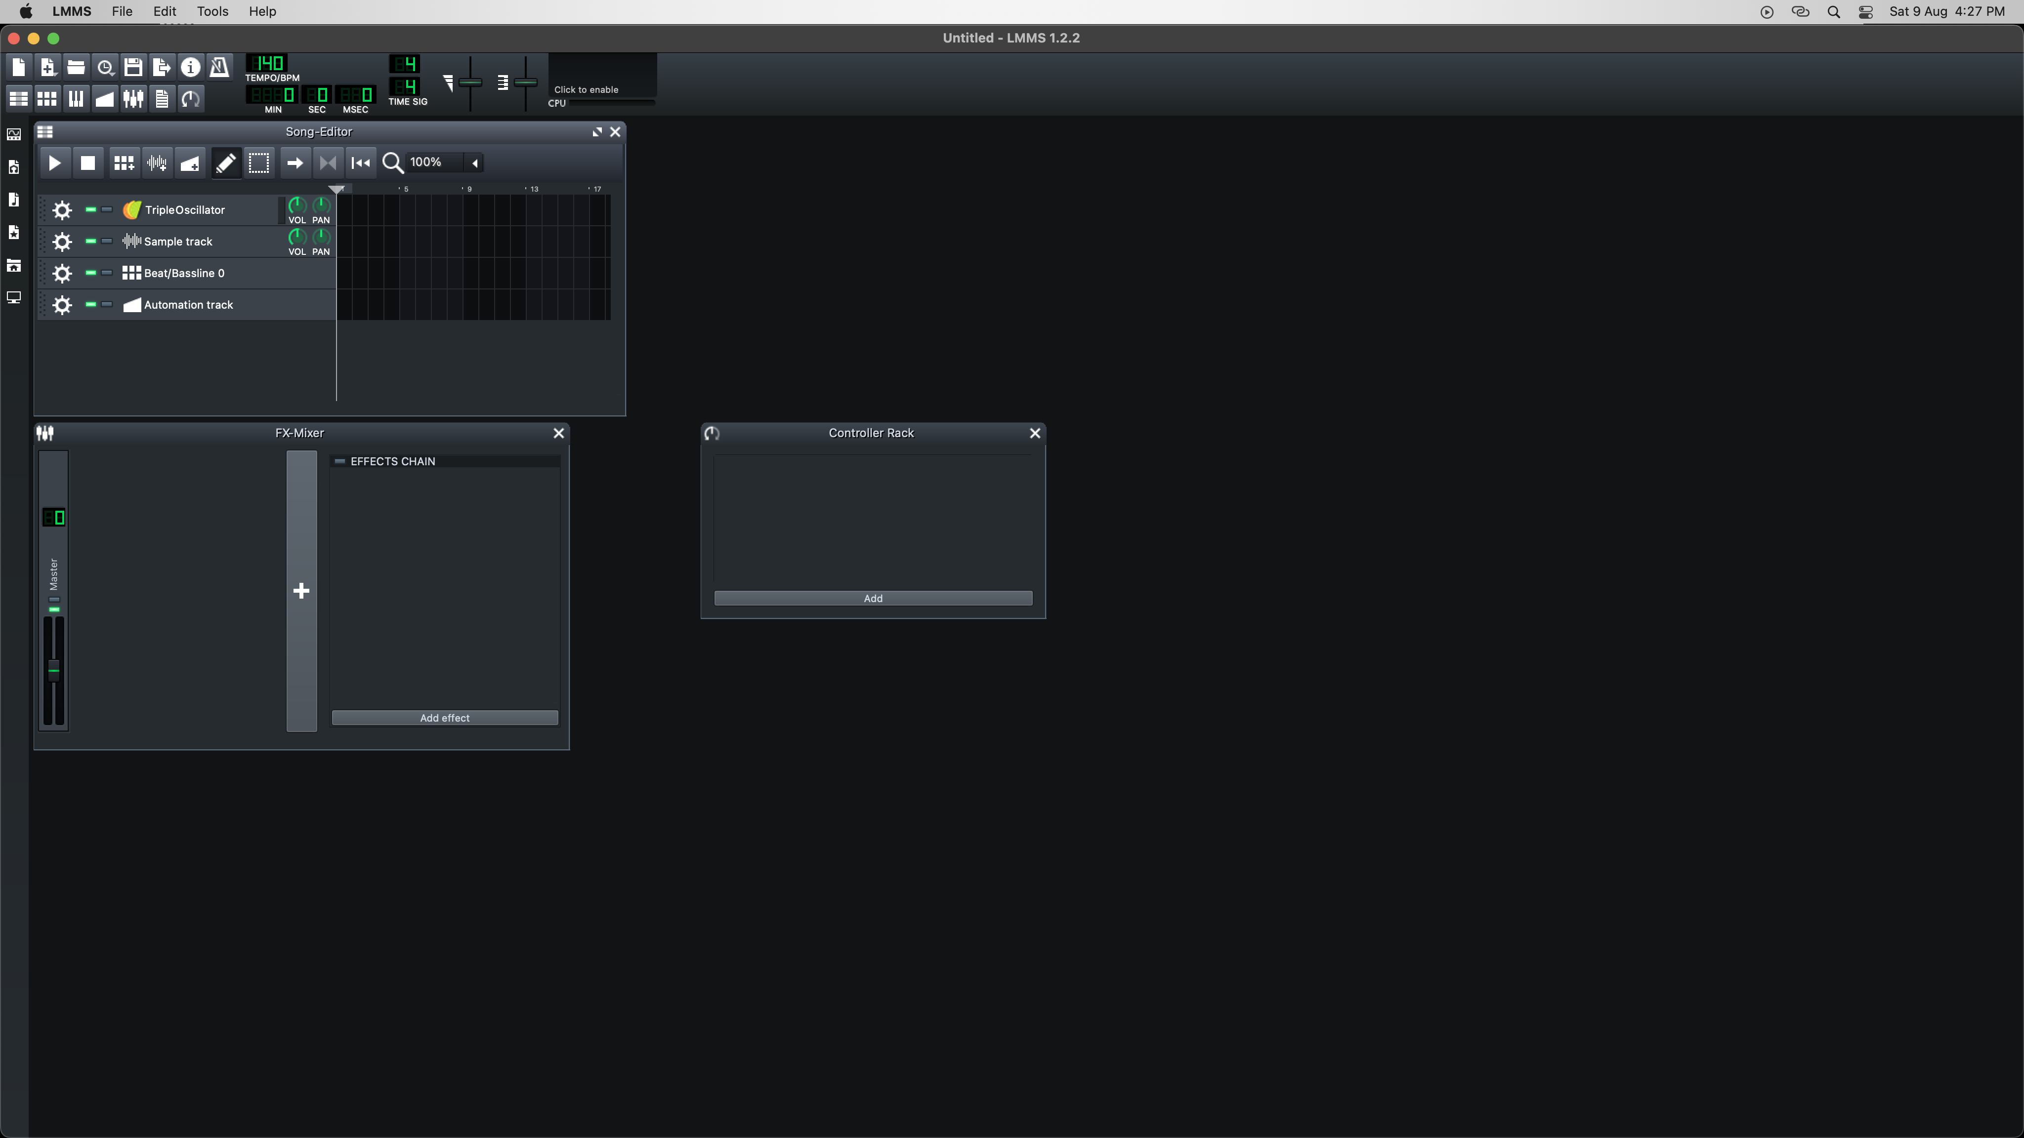Click the return-to-start playback behavior button
2024x1138 pixels.
(361, 163)
